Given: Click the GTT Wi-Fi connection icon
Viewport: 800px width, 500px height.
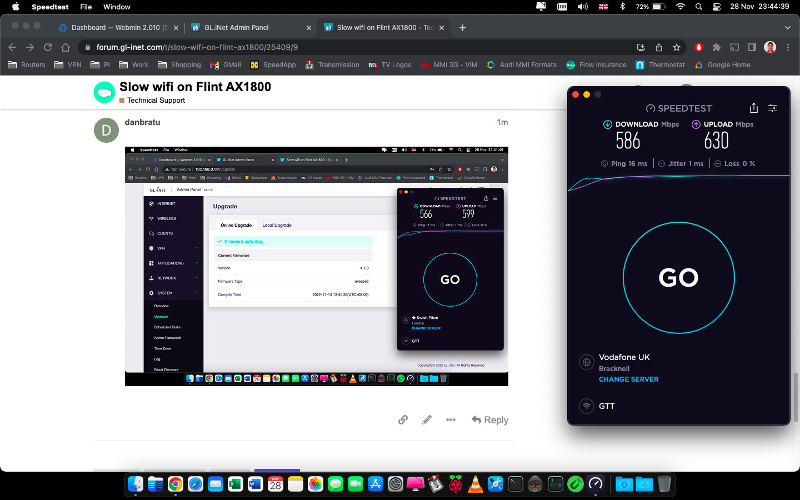Looking at the screenshot, I should coord(587,406).
